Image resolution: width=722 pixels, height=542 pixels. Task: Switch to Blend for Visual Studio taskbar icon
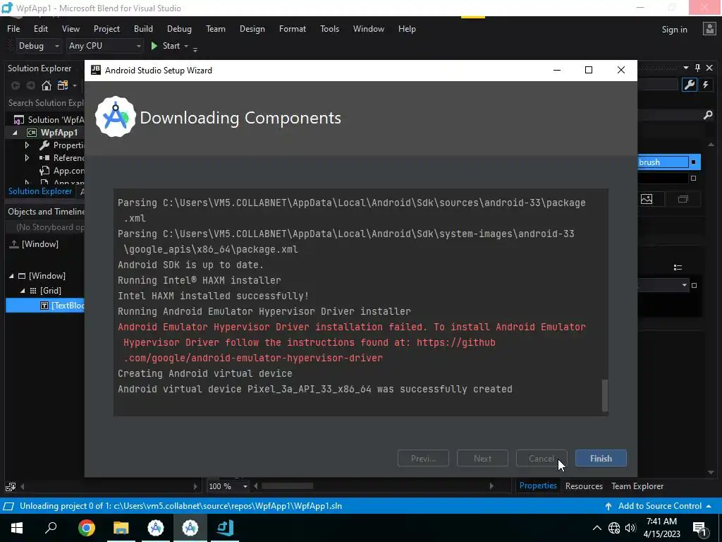225,528
